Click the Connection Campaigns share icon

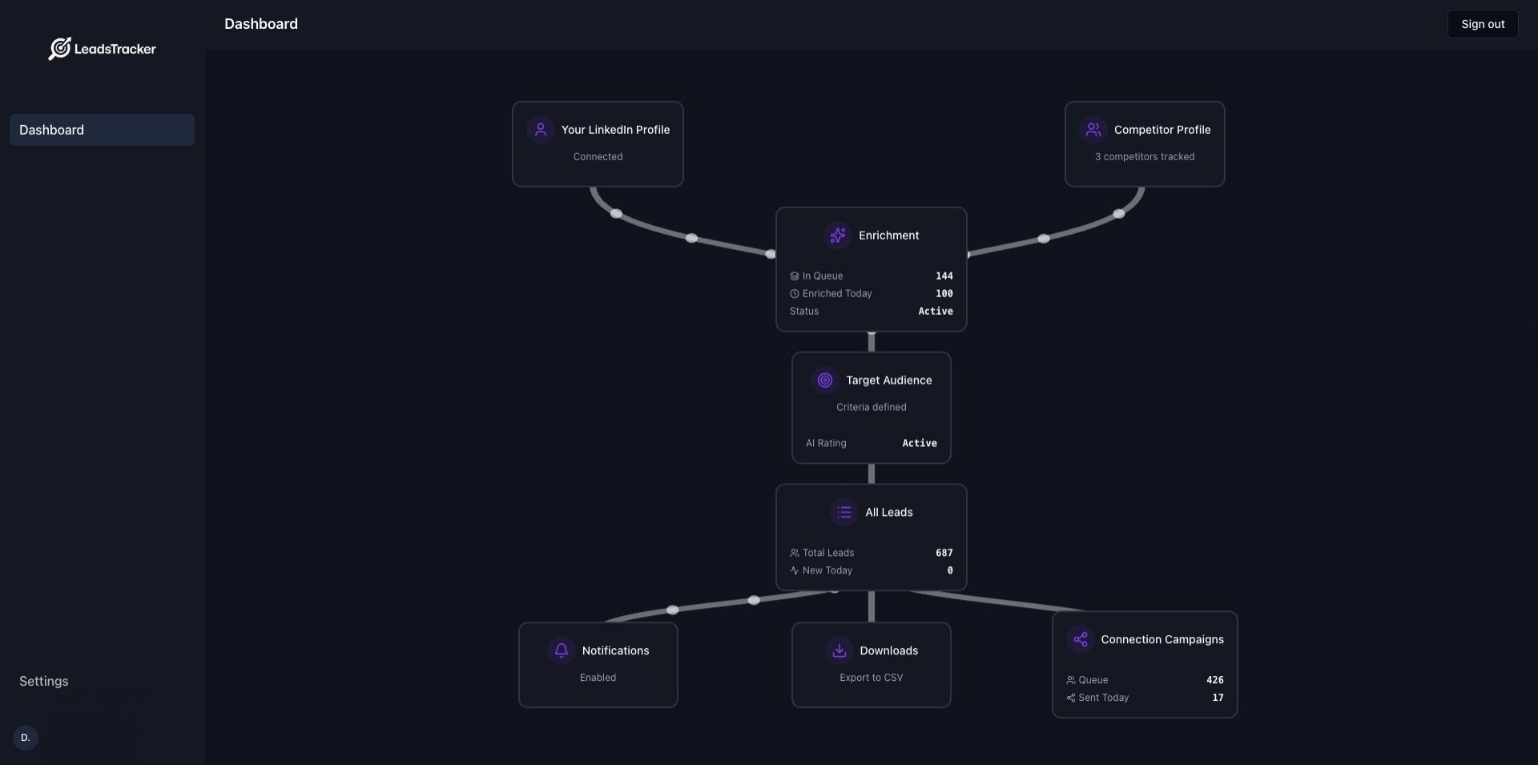click(x=1080, y=638)
